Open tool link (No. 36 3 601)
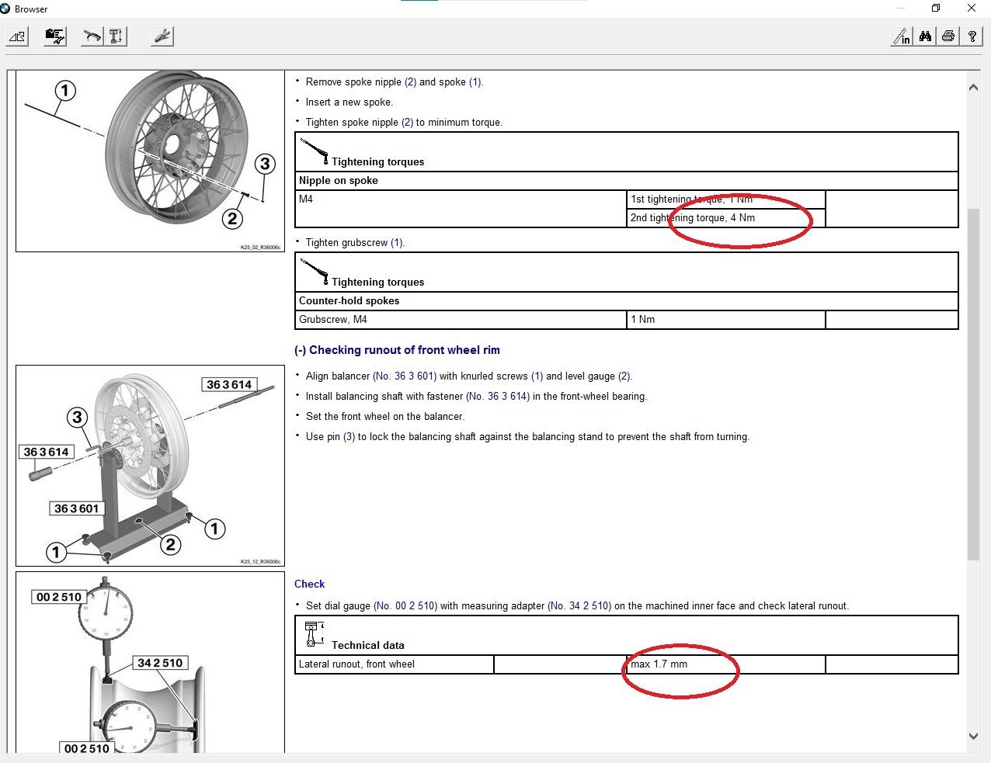This screenshot has width=991, height=763. 405,376
